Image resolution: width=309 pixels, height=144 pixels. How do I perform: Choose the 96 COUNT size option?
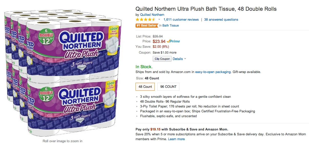click(x=168, y=87)
